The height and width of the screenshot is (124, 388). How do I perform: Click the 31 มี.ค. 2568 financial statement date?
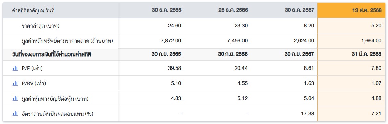366,54
